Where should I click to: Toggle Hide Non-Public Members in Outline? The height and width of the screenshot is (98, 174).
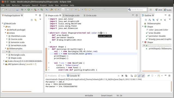coord(161,20)
